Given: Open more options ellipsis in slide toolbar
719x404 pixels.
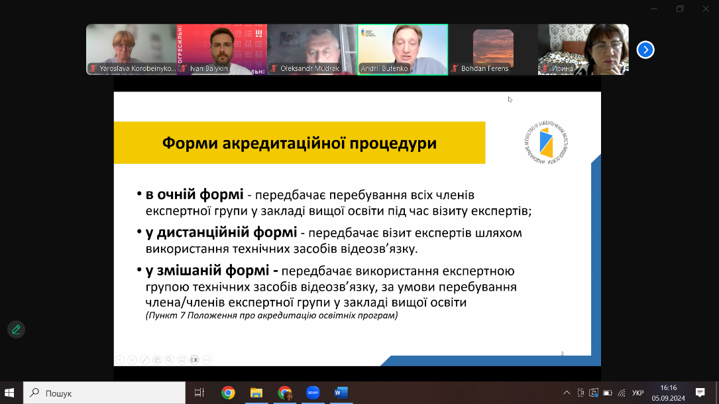Looking at the screenshot, I should [207, 360].
